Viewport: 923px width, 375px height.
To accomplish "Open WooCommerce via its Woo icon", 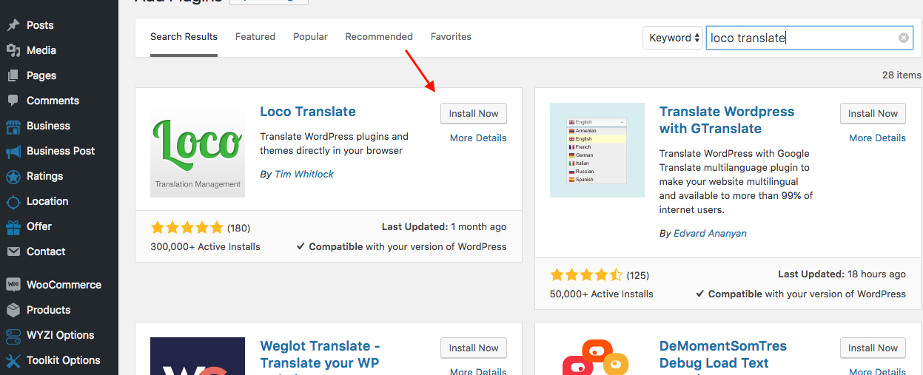I will (13, 285).
